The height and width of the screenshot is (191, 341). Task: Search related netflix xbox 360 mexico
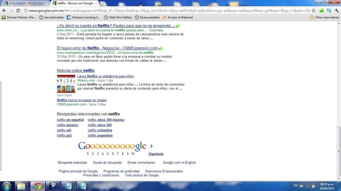[106, 120]
